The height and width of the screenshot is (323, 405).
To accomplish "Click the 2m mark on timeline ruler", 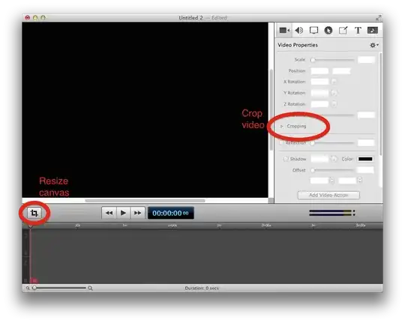I will click(219, 226).
